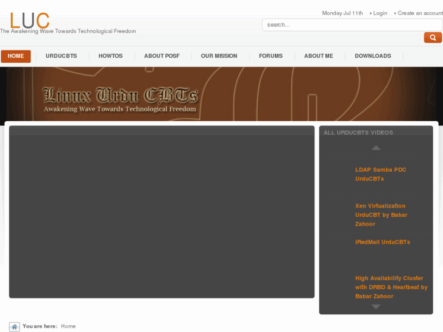Viewport: 443px width, 332px height.
Task: Click the tagline under LUC logo
Action: point(68,31)
